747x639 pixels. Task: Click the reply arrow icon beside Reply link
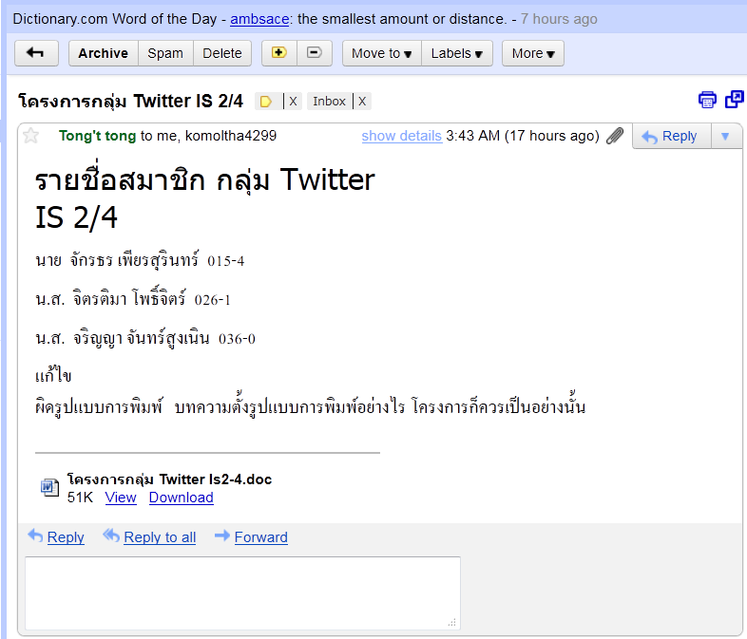coord(35,536)
